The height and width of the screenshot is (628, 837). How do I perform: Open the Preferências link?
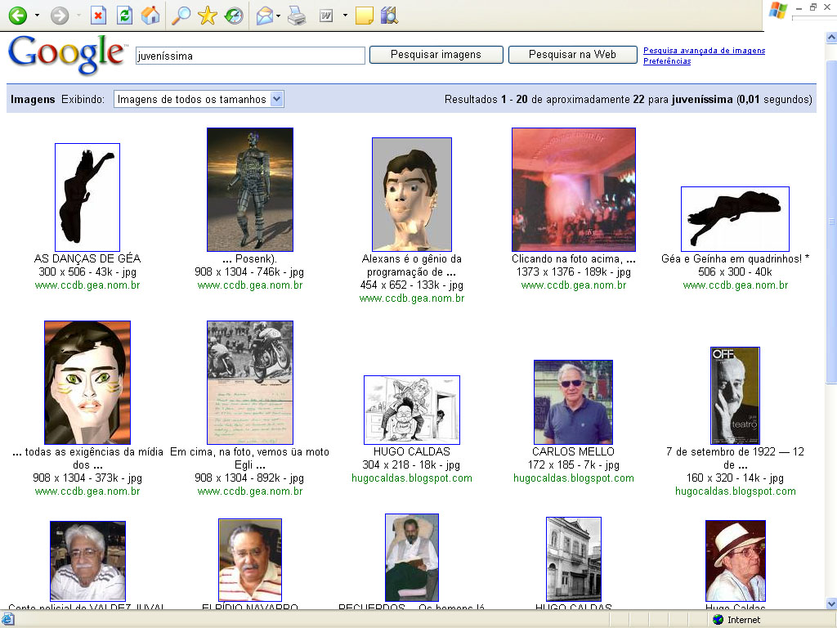point(666,61)
